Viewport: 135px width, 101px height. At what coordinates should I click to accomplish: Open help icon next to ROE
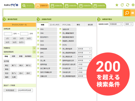click(38, 41)
